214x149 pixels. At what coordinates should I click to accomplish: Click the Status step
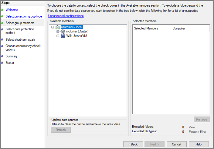10,63
